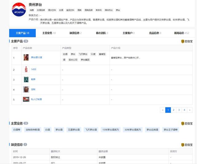Click the 食品饮料 company tag
197x164 pixels.
pyautogui.click(x=70, y=10)
